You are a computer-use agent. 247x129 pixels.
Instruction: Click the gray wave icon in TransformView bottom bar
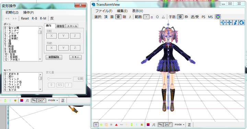[x=121, y=125]
